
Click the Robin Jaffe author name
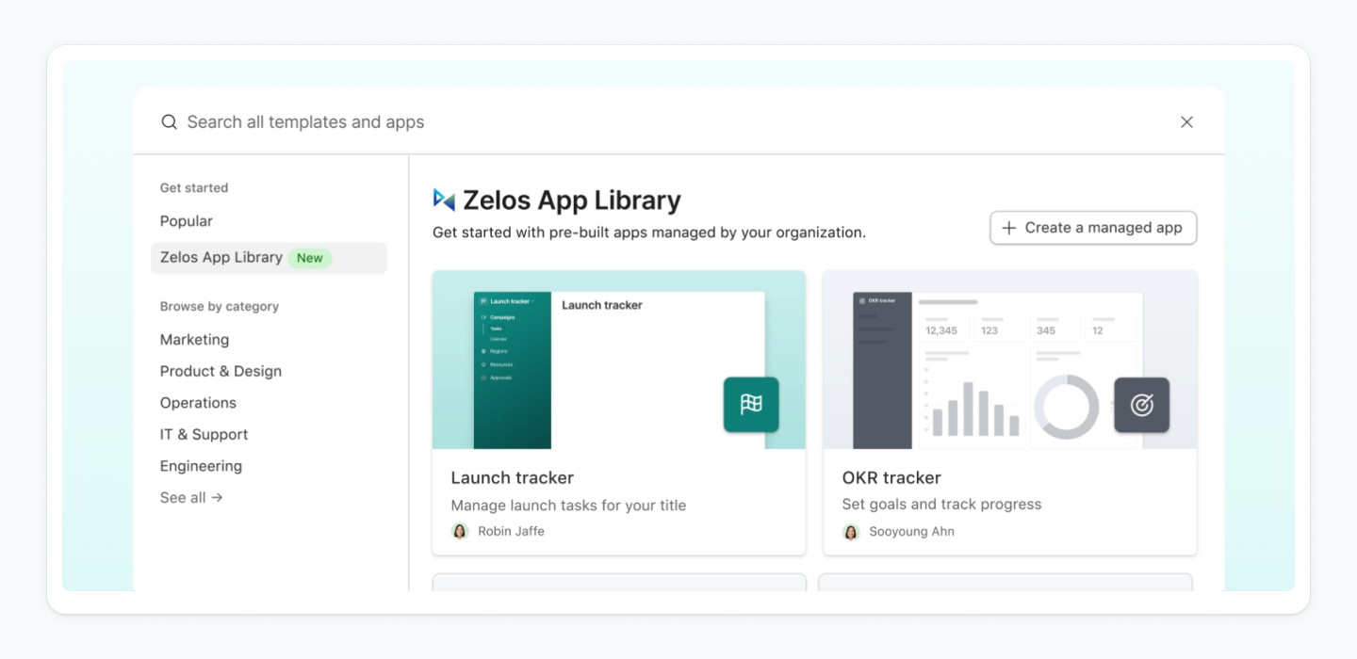coord(511,531)
